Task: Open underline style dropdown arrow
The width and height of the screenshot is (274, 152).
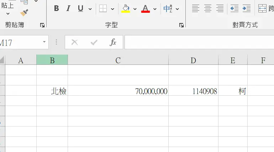Action: point(90,9)
